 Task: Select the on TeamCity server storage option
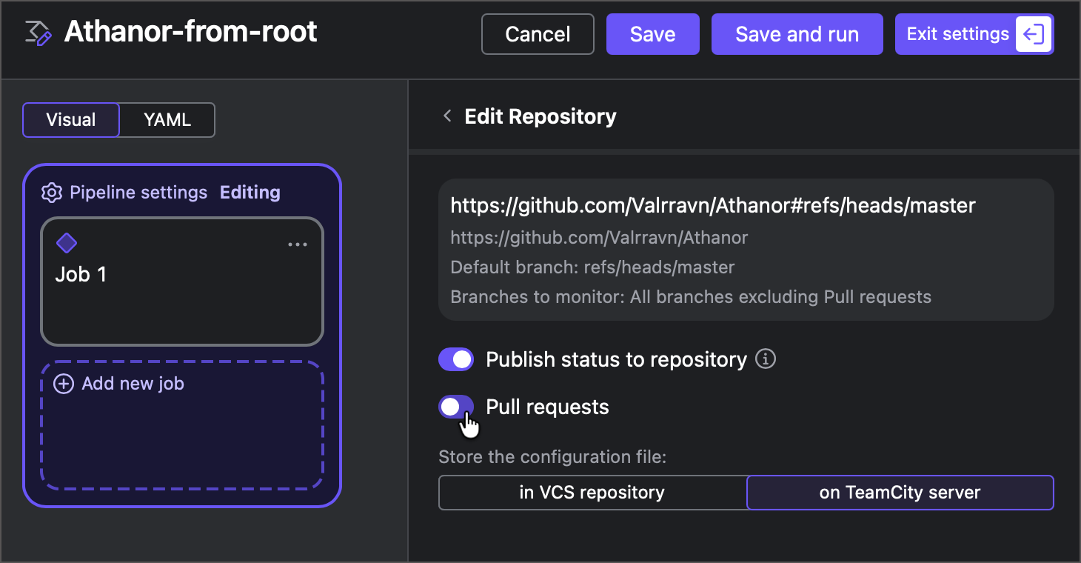900,493
